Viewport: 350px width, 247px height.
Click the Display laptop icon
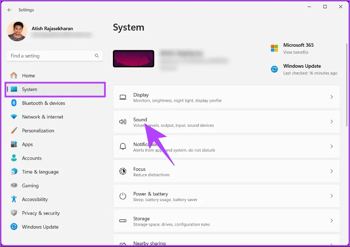click(x=123, y=97)
